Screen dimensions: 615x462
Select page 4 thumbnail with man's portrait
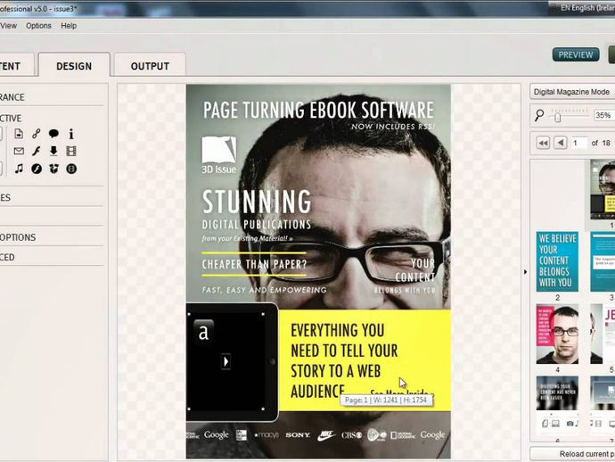[x=557, y=334]
